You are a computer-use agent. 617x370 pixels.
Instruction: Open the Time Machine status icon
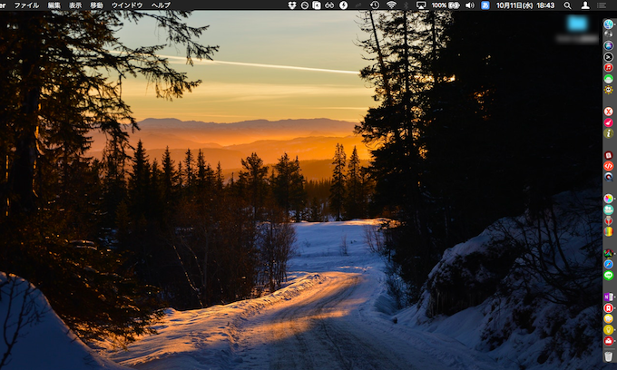pyautogui.click(x=375, y=5)
